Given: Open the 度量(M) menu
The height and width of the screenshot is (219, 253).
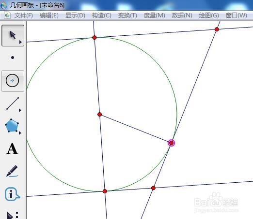Looking at the screenshot, I should click(x=154, y=15).
